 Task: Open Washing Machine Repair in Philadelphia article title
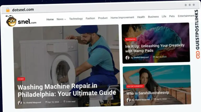(x=67, y=90)
